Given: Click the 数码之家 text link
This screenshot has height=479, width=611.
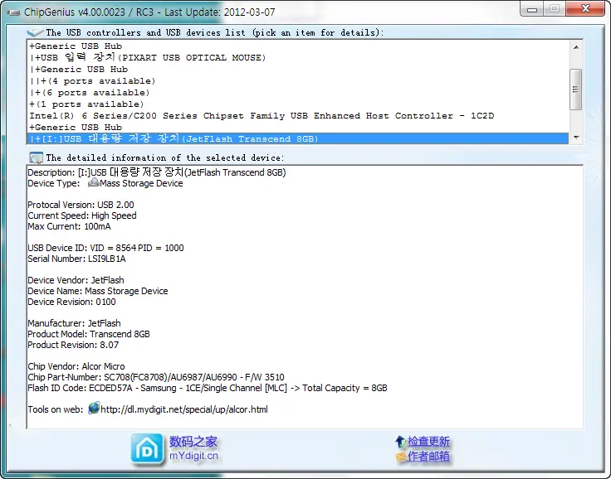Looking at the screenshot, I should coord(193,442).
